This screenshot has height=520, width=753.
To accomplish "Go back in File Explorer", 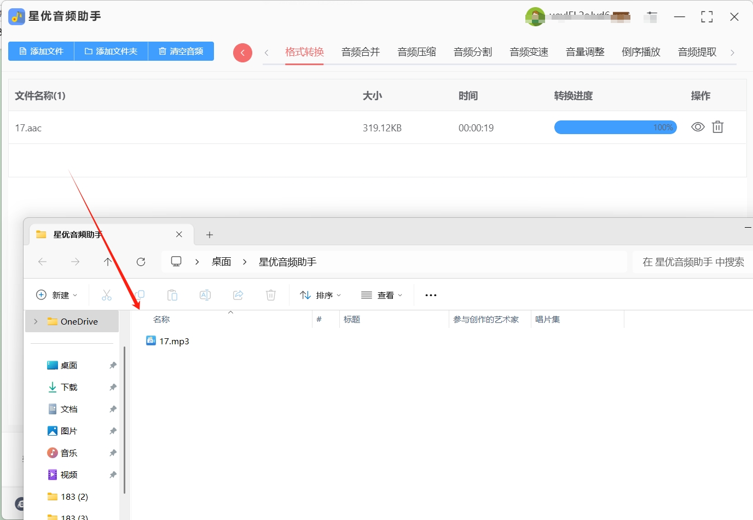I will (x=43, y=262).
